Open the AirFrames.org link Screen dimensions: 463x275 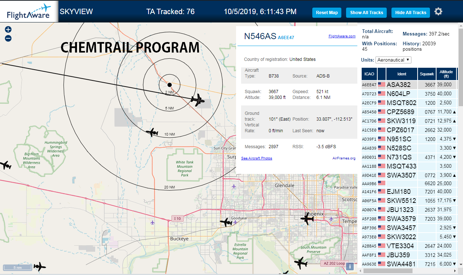click(344, 158)
